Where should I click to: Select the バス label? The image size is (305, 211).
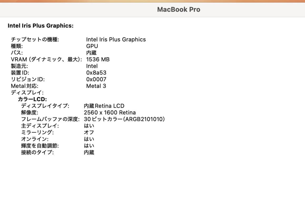pos(17,53)
